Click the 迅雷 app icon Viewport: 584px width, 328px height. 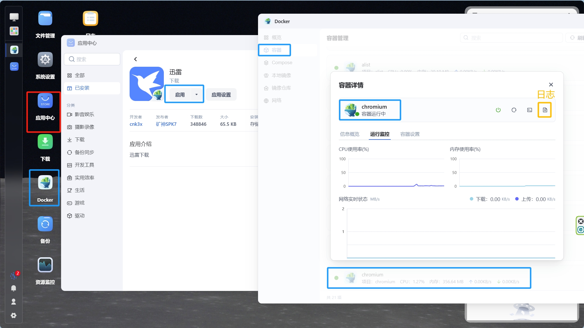point(147,84)
